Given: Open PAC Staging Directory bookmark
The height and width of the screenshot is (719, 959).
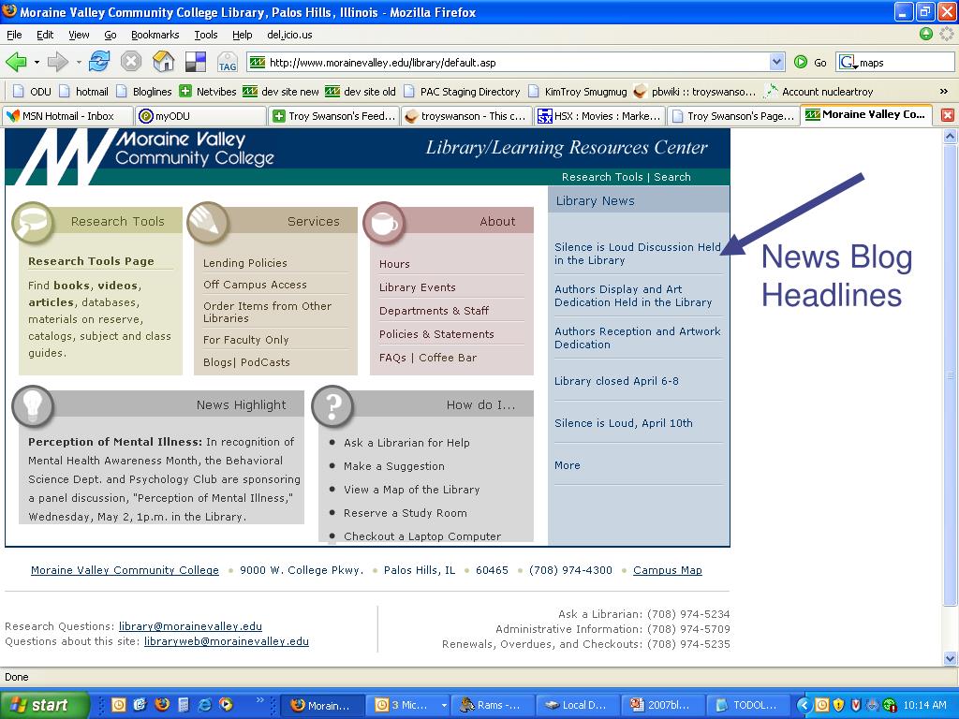Looking at the screenshot, I should tap(462, 91).
